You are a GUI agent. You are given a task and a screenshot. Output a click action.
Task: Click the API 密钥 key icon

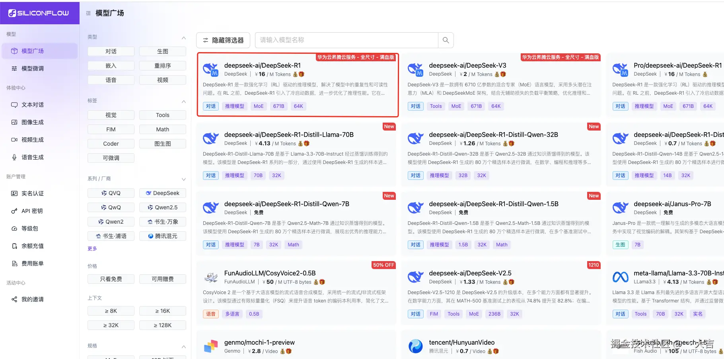click(14, 211)
